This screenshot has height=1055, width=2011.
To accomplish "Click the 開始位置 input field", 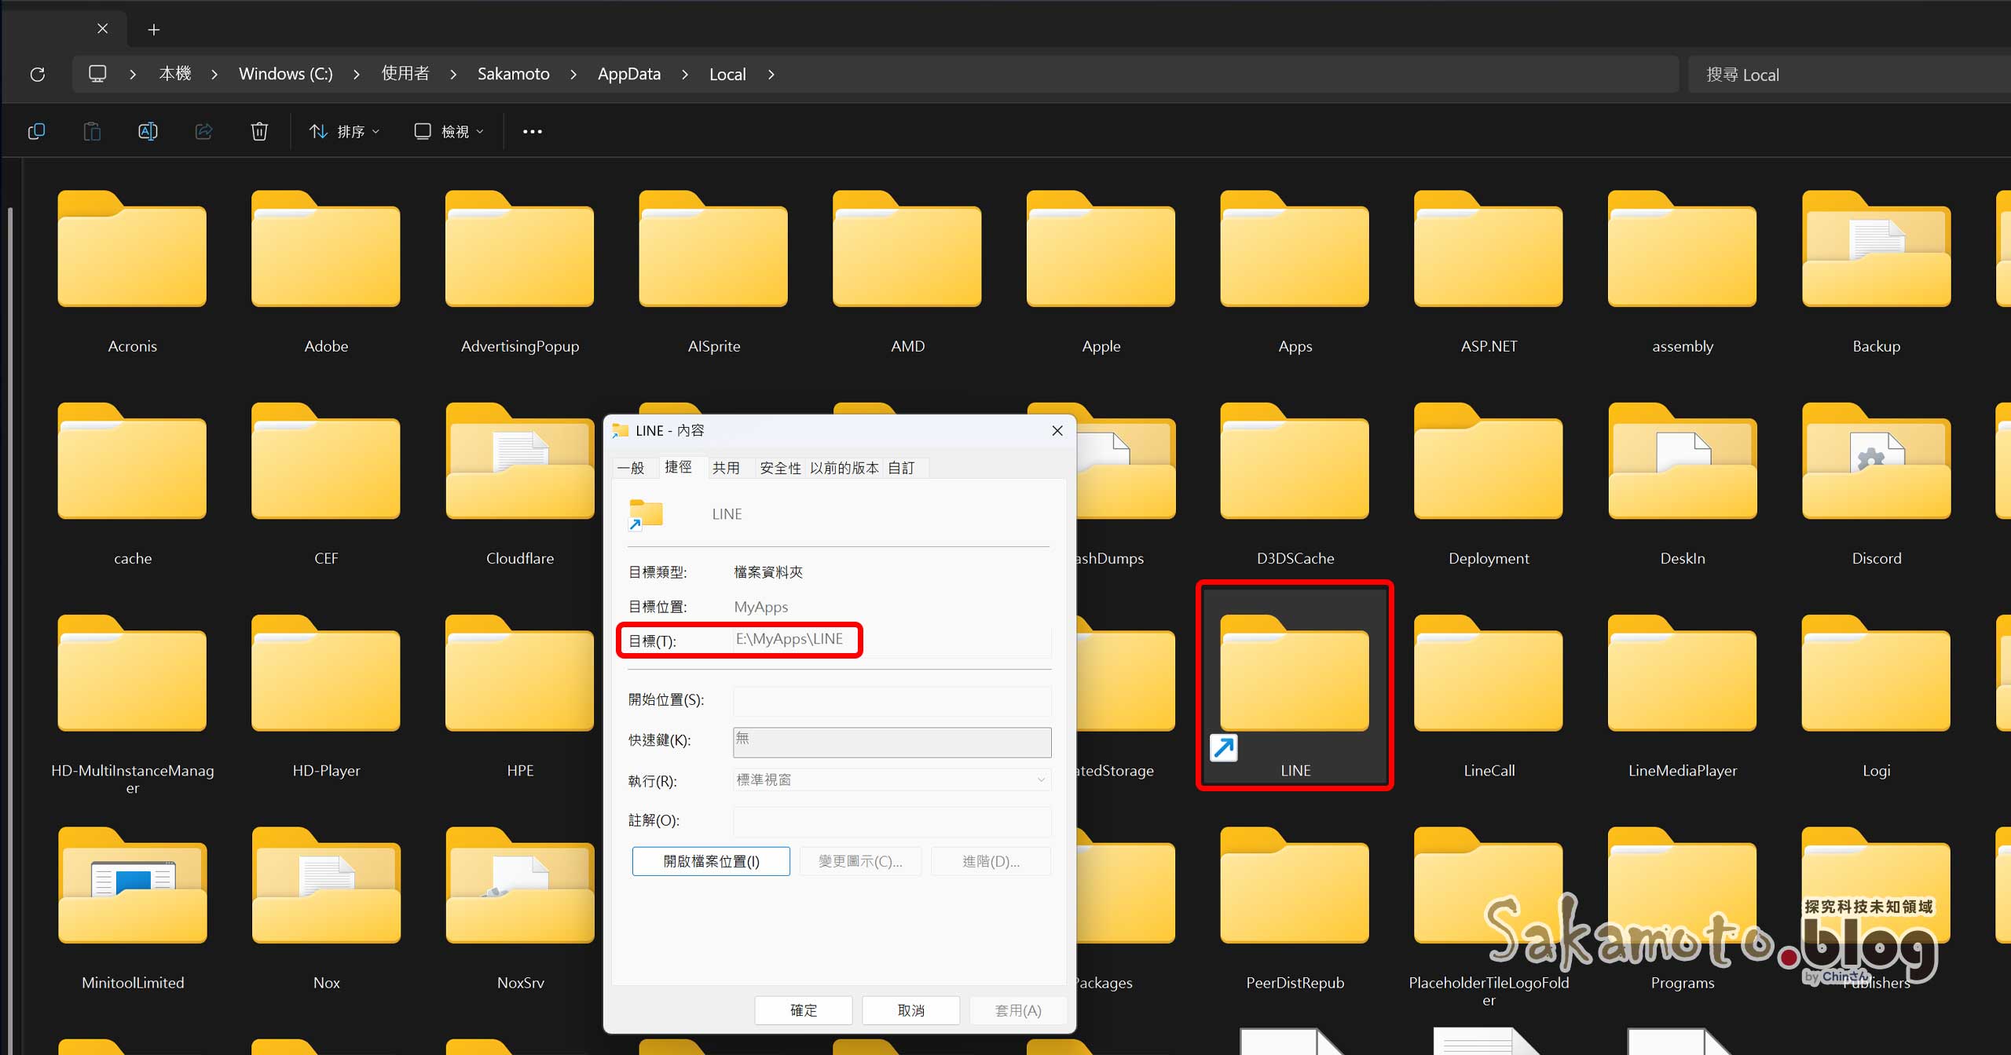I will click(892, 700).
